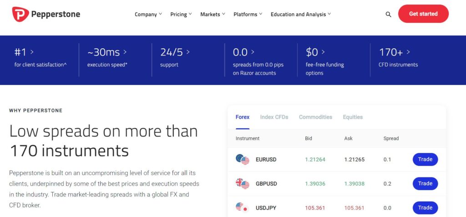Open the Platforms dropdown menu
This screenshot has width=466, height=217.
(248, 14)
